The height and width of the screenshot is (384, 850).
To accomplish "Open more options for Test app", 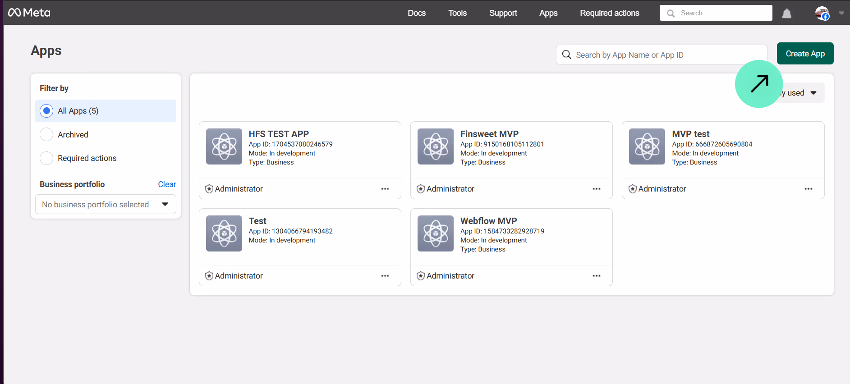I will click(x=385, y=276).
